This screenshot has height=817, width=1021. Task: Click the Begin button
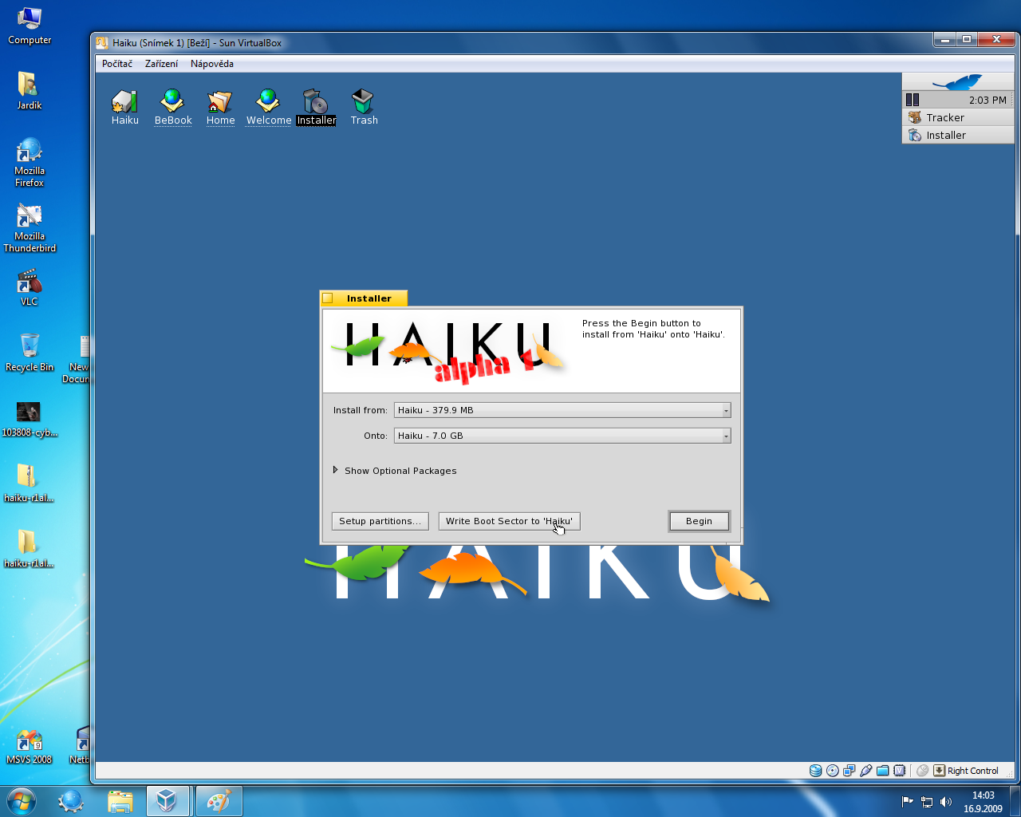click(699, 521)
